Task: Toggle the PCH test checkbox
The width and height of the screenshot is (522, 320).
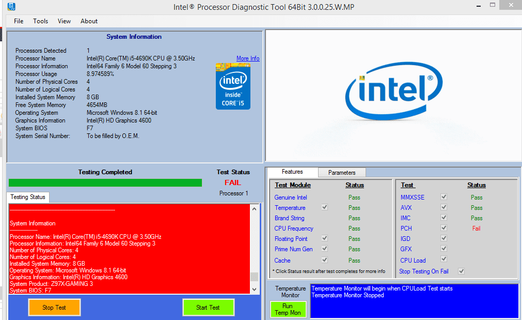Action: point(444,227)
